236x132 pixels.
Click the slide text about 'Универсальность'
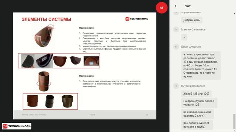click(109, 46)
